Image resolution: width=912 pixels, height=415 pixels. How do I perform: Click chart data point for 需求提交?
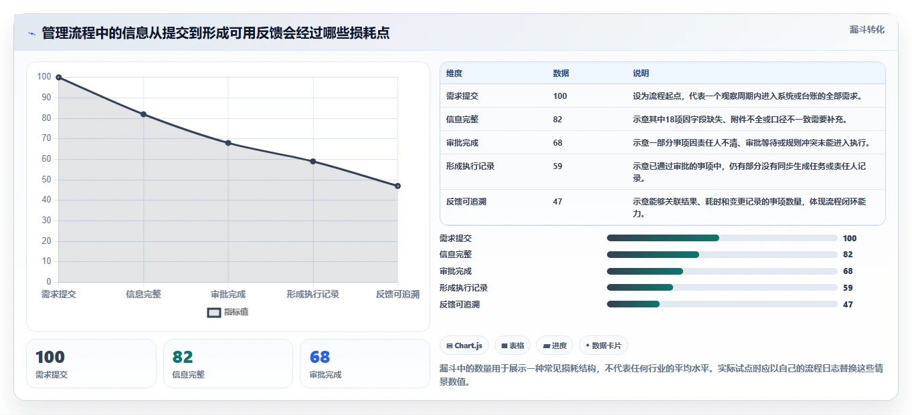pyautogui.click(x=59, y=78)
